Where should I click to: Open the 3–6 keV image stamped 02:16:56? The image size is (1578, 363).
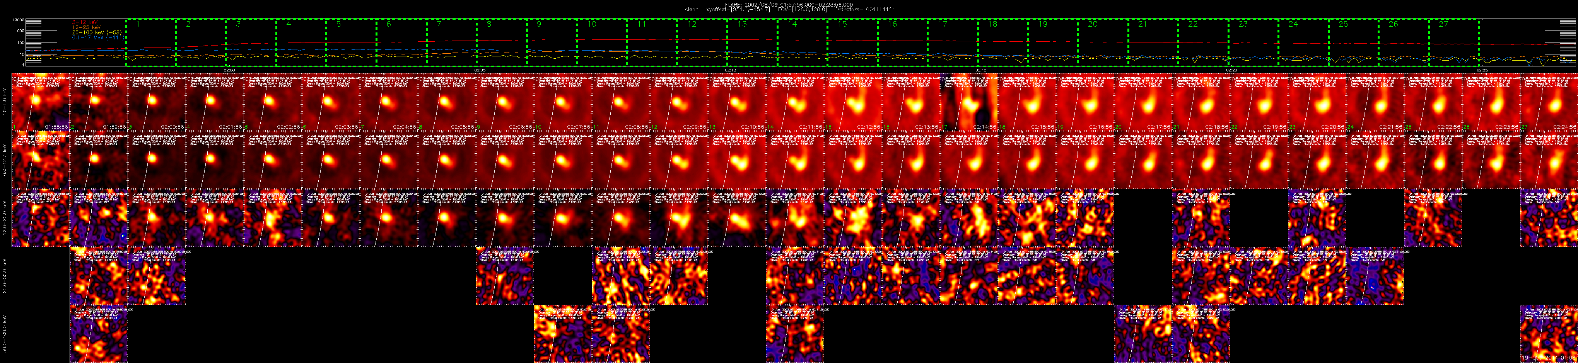point(1084,102)
